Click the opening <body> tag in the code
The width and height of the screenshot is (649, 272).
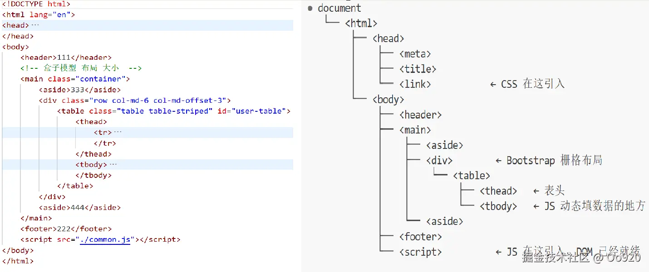(x=15, y=47)
